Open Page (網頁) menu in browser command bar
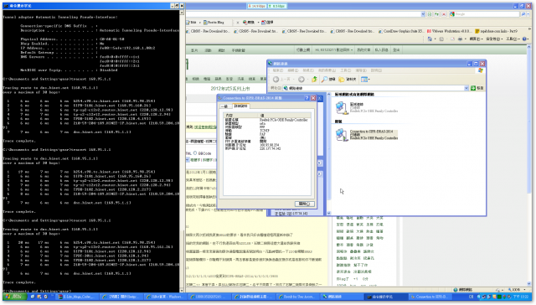 pyautogui.click(x=476, y=39)
